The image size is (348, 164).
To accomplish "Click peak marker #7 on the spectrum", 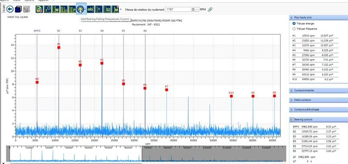I will [167, 90].
